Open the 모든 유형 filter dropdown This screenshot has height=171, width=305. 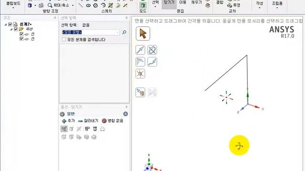click(118, 32)
